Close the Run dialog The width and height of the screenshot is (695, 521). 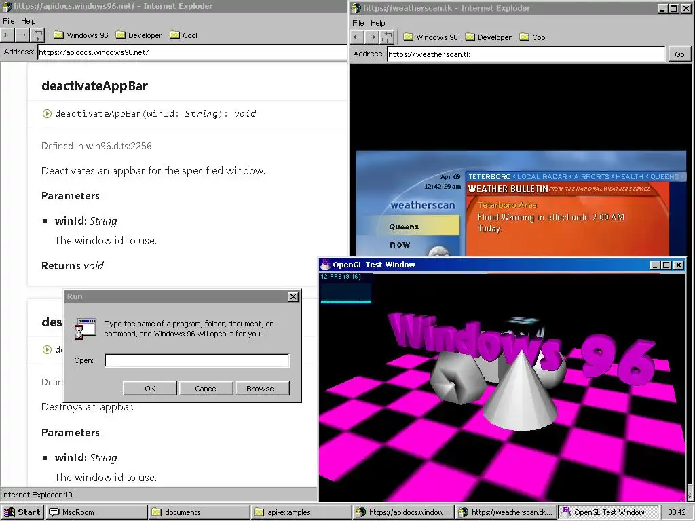293,297
